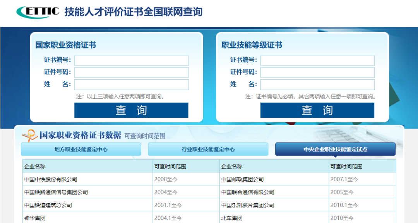418x223 pixels.
Task: Submit 查询 in 职业技能等级证书 panel
Action: pos(317,110)
